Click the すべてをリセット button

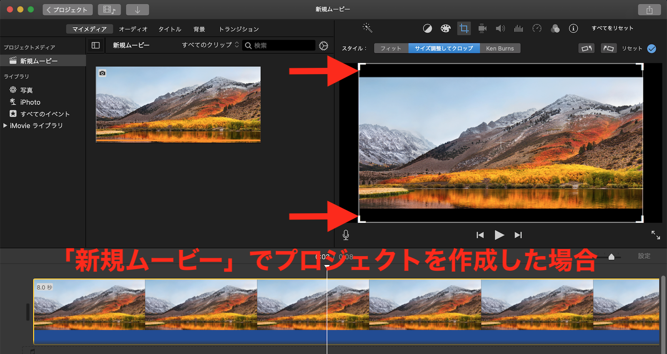click(612, 28)
